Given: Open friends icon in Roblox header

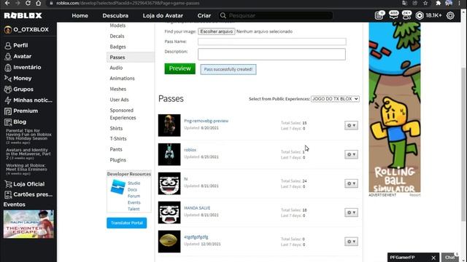Looking at the screenshot, I should (406, 15).
